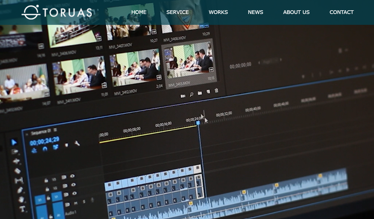Screen dimensions: 374x219
Task: Click the Add Marker icon in timeline
Action: click(67, 145)
